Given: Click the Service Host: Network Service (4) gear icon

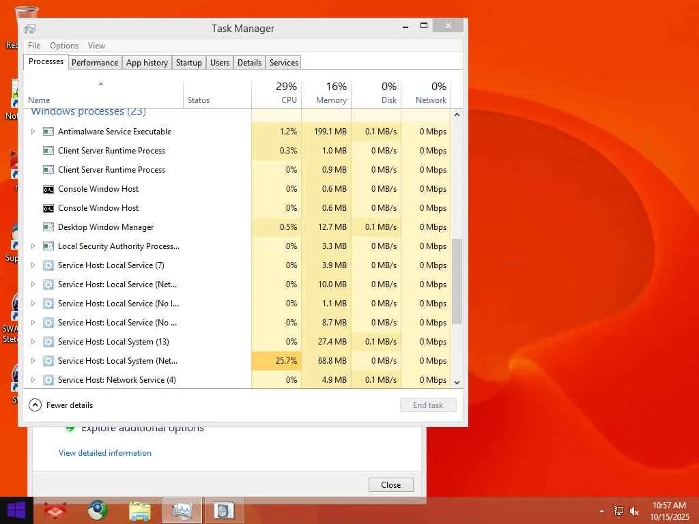Looking at the screenshot, I should pyautogui.click(x=48, y=380).
